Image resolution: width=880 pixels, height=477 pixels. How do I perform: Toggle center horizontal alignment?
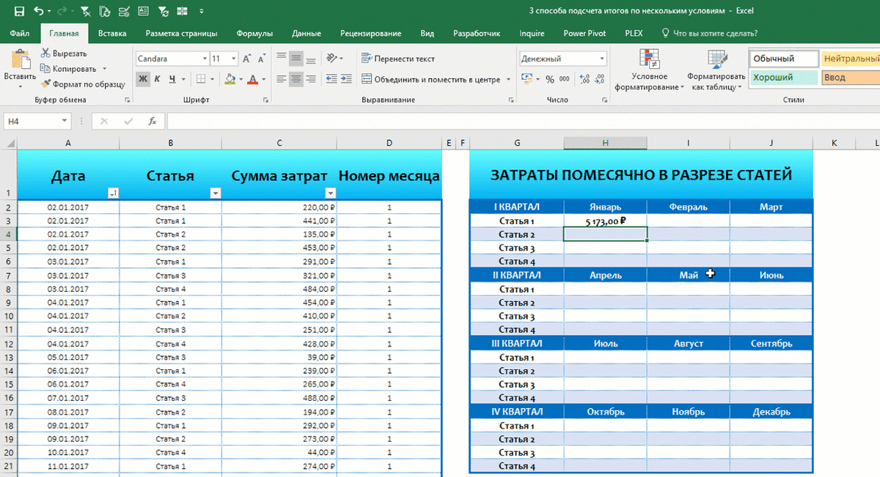[296, 79]
